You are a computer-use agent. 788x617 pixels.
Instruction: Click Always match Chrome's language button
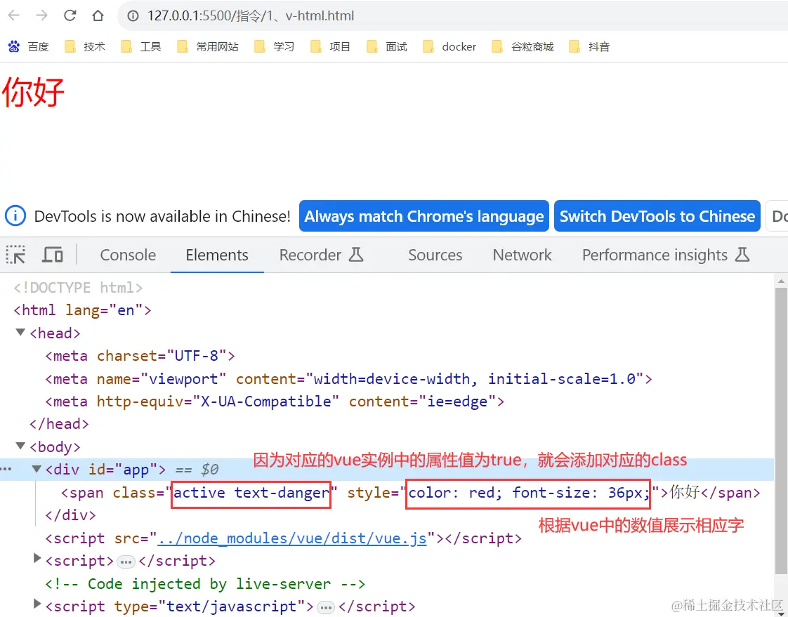[x=423, y=216]
